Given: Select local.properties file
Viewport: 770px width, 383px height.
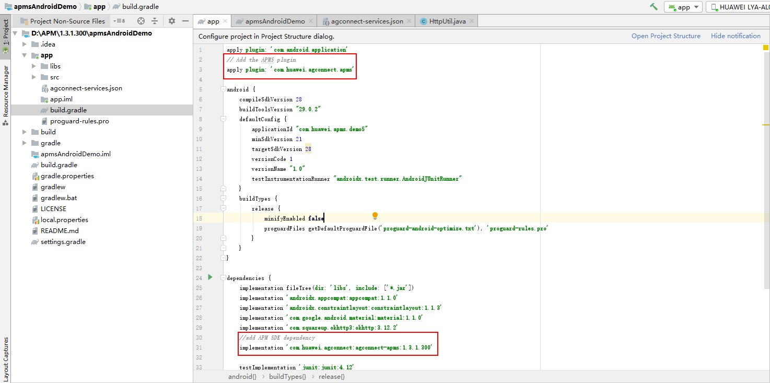Looking at the screenshot, I should click(64, 220).
